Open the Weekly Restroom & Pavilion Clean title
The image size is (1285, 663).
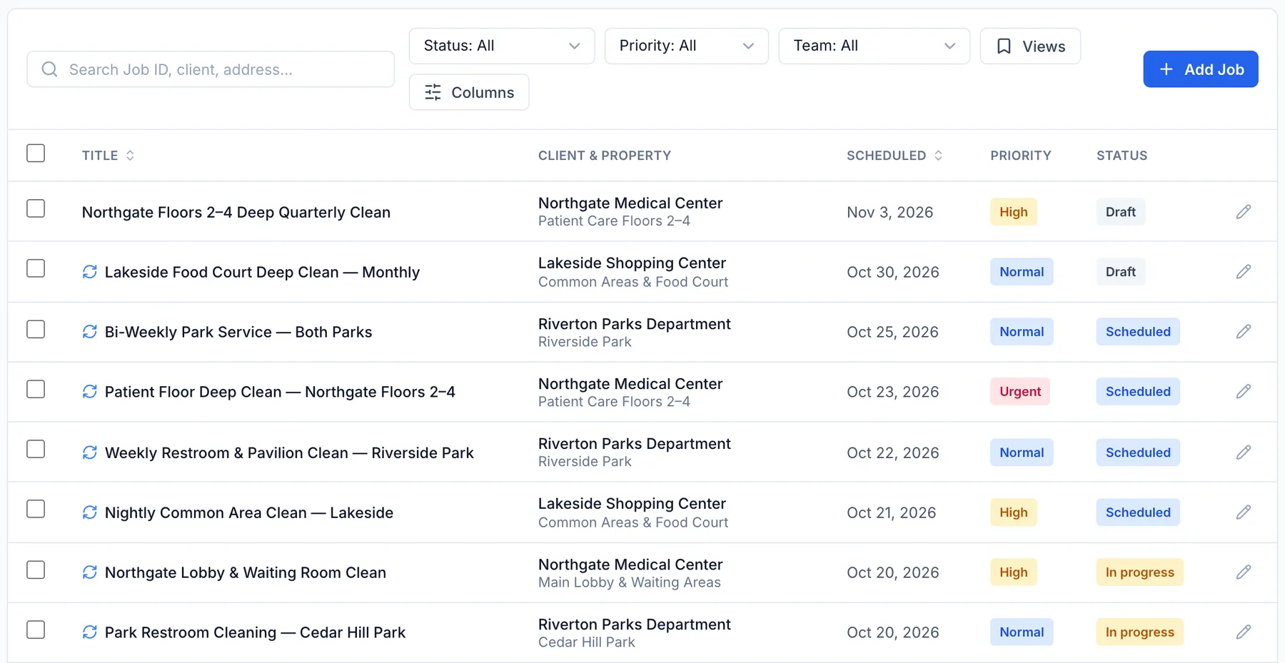pyautogui.click(x=289, y=452)
